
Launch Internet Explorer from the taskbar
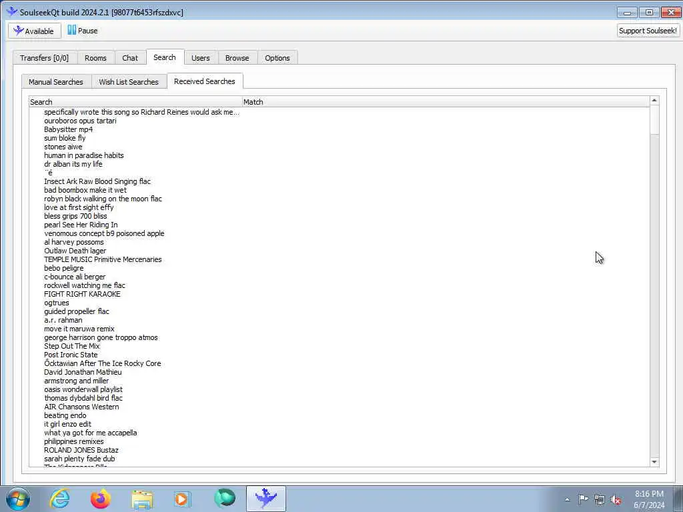(x=59, y=499)
